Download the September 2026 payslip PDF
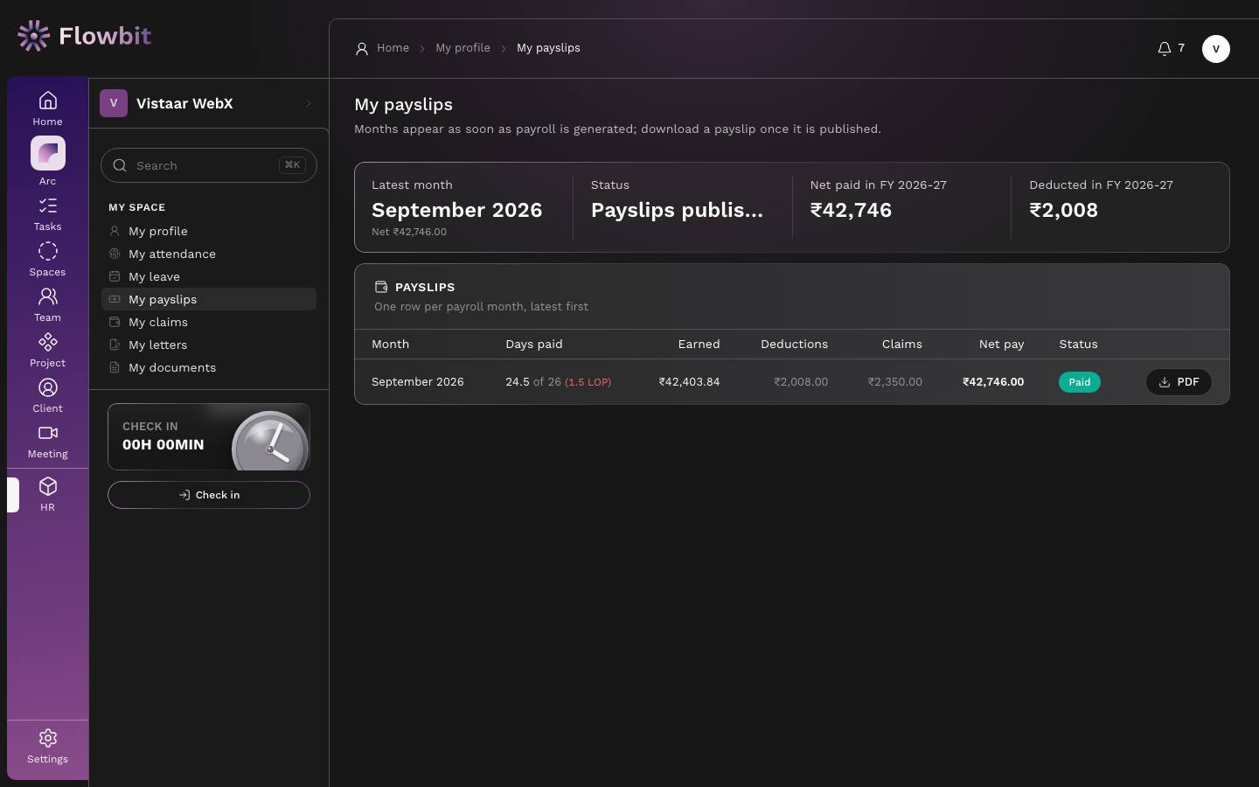The height and width of the screenshot is (787, 1259). (1179, 382)
